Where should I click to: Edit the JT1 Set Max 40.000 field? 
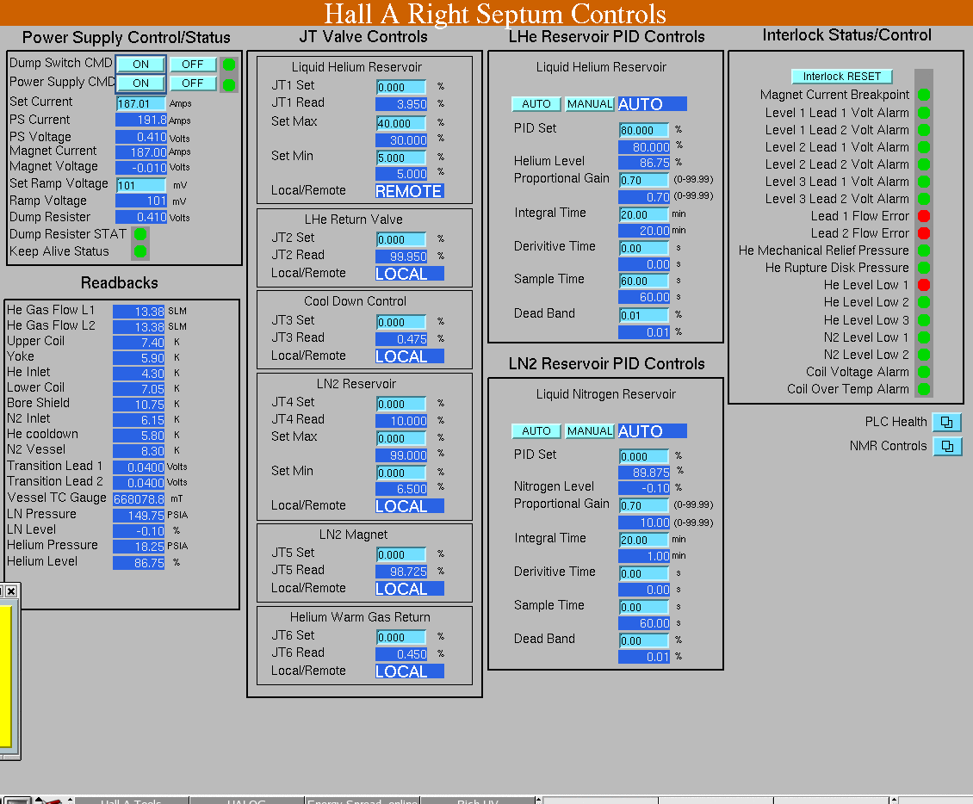(x=401, y=123)
